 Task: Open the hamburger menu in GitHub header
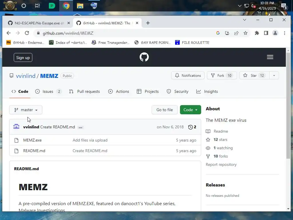point(270,57)
